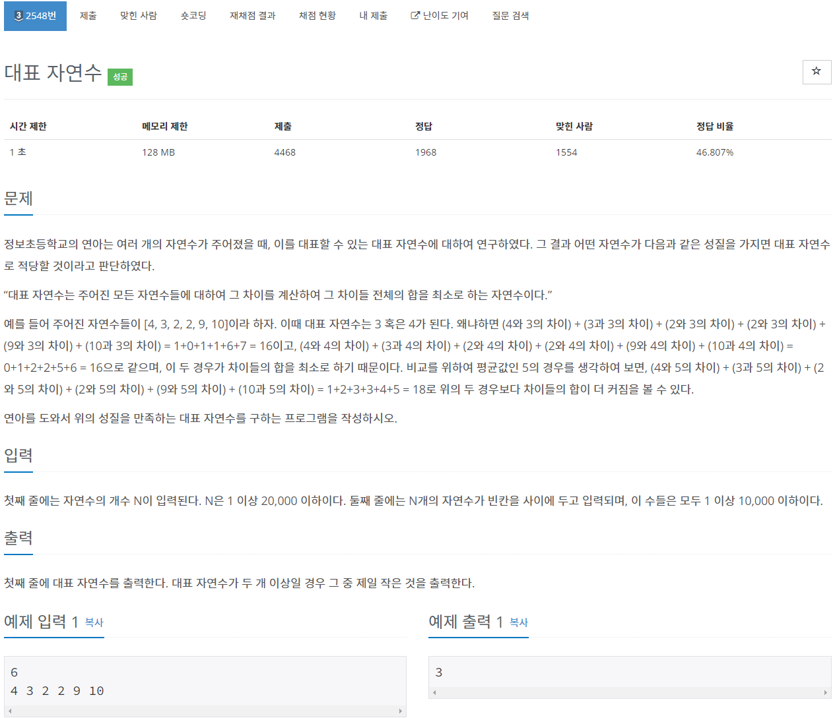Viewport: 835px width, 718px height.
Task: Switch to the 숏코딩 tab
Action: point(193,15)
